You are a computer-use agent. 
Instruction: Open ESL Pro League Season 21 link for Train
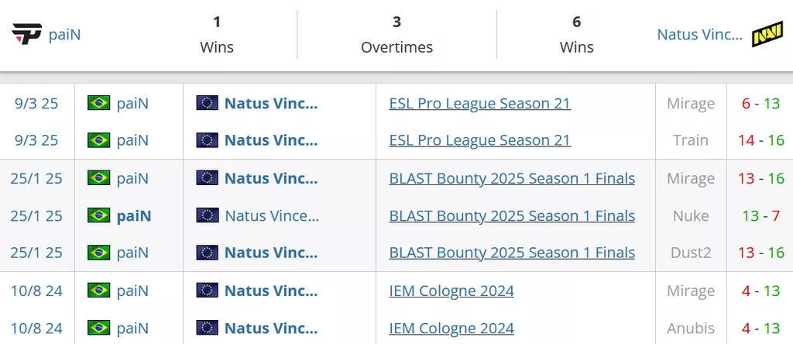click(x=479, y=140)
